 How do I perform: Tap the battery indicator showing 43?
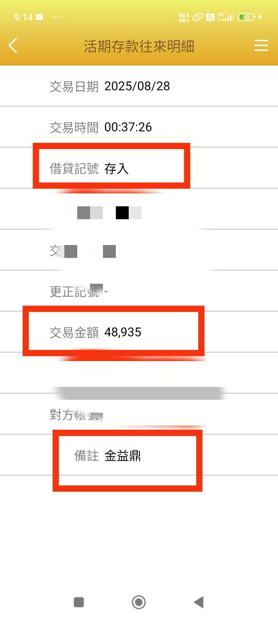point(247,17)
